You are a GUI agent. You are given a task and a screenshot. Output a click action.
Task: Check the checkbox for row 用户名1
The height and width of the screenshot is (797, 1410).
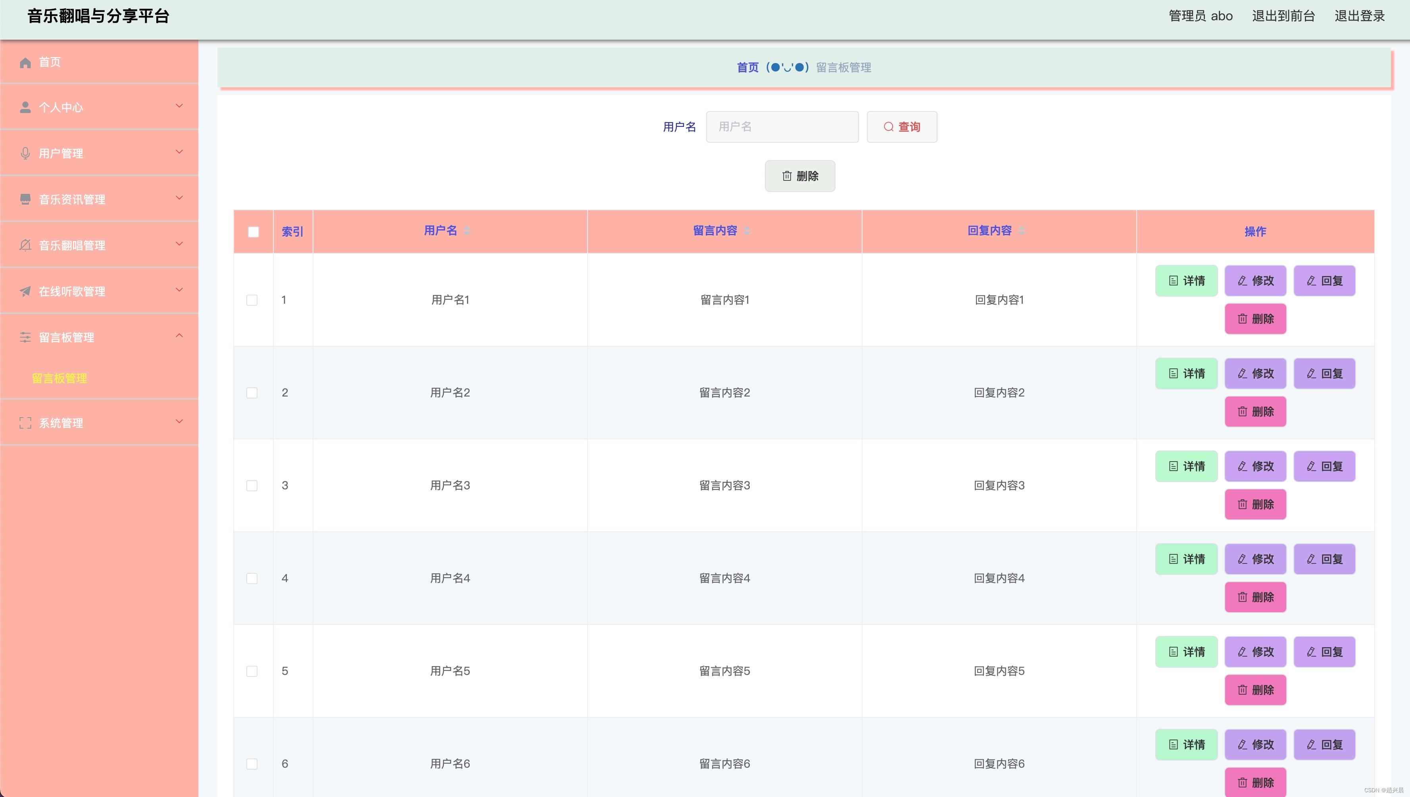point(252,300)
